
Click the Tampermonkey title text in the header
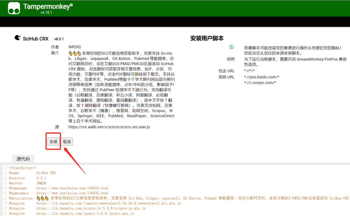[x=48, y=6]
